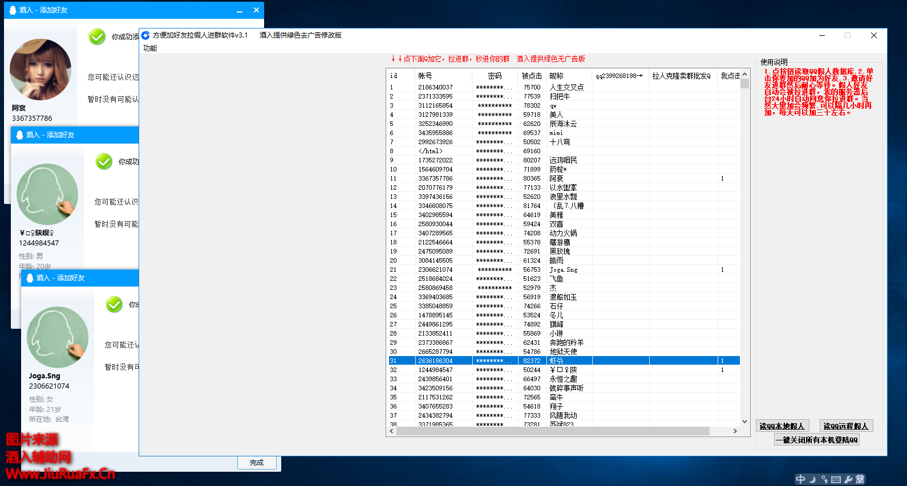The image size is (907, 486).
Task: Click penguin icon in the Joga.Sng add-friend window title
Action: [30, 278]
